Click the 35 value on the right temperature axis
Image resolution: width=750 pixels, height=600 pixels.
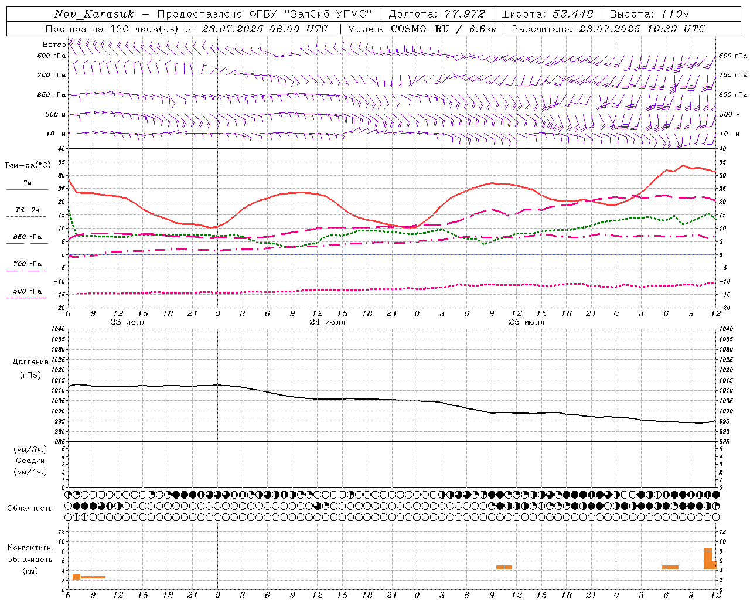(x=722, y=162)
